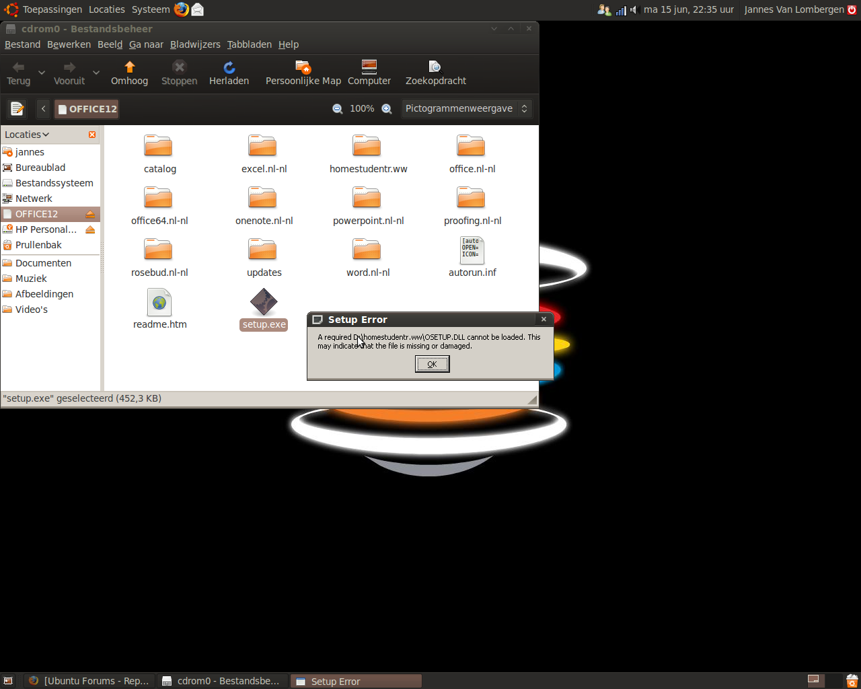
Task: Zoom out with the minus magnifier
Action: (338, 109)
